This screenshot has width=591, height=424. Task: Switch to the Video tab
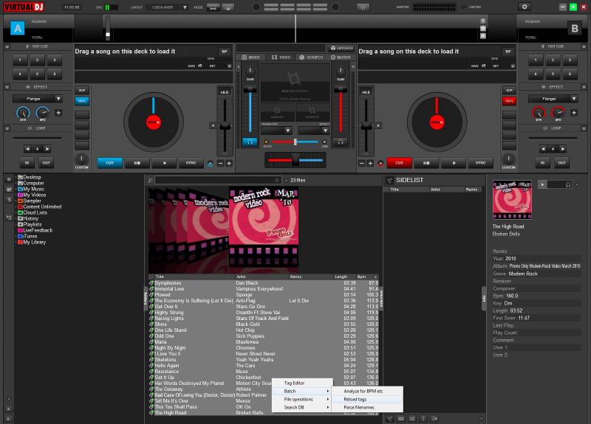click(281, 58)
